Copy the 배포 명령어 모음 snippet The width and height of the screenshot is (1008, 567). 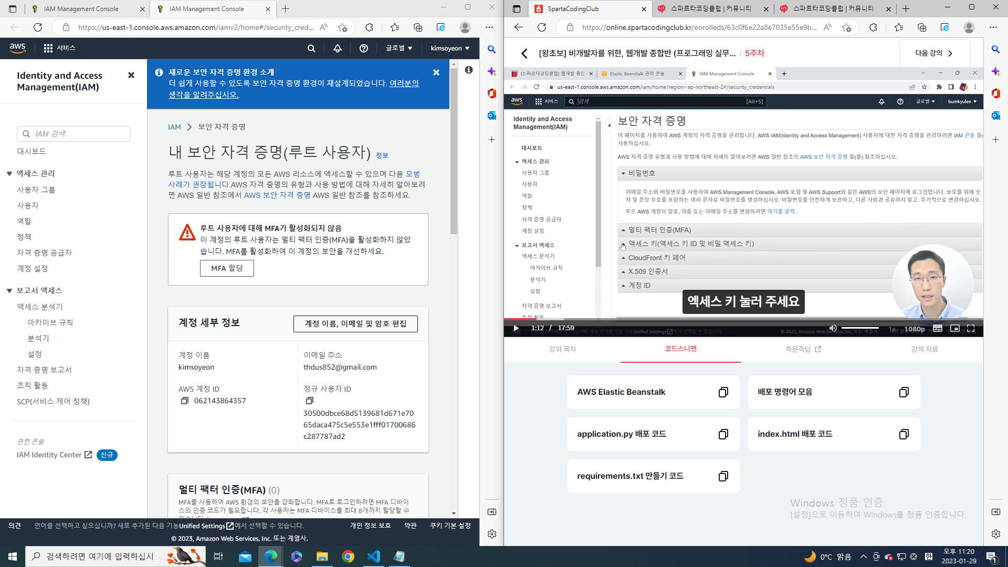904,392
